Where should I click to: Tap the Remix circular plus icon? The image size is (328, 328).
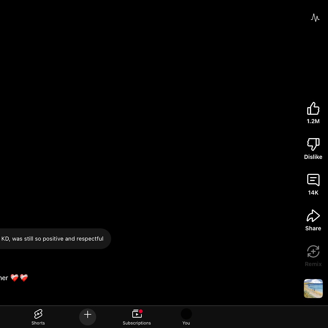(313, 251)
